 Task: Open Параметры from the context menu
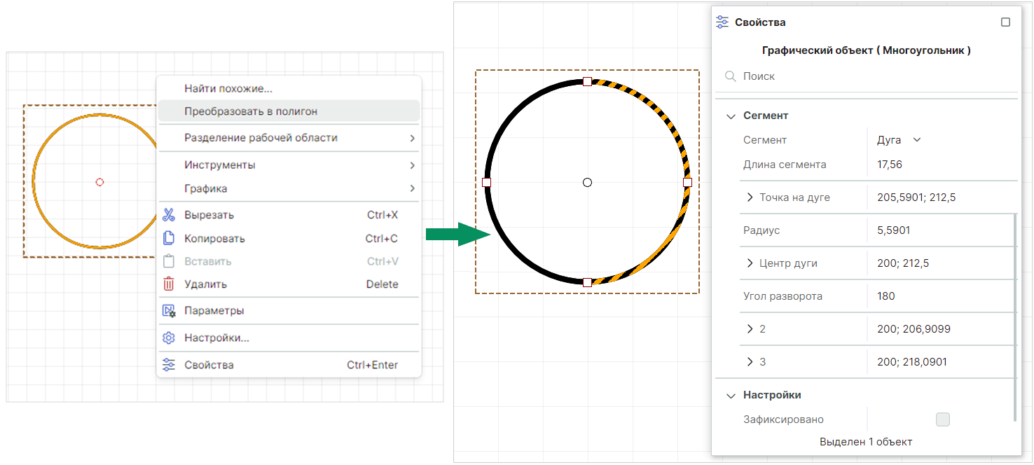point(289,310)
